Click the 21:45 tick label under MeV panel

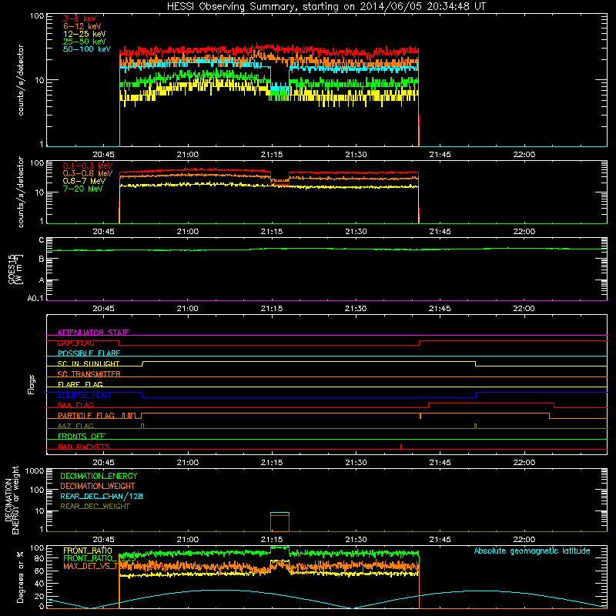(x=440, y=232)
